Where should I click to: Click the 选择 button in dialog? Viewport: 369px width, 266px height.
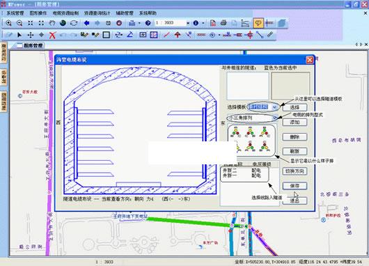click(295, 107)
